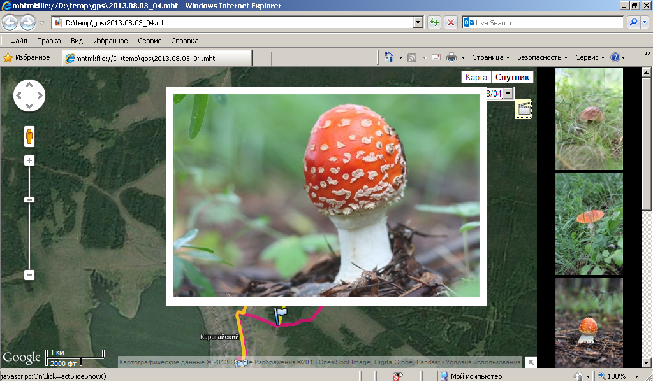Image resolution: width=653 pixels, height=382 pixels.
Task: Click the red X Stop button
Action: pyautogui.click(x=451, y=23)
